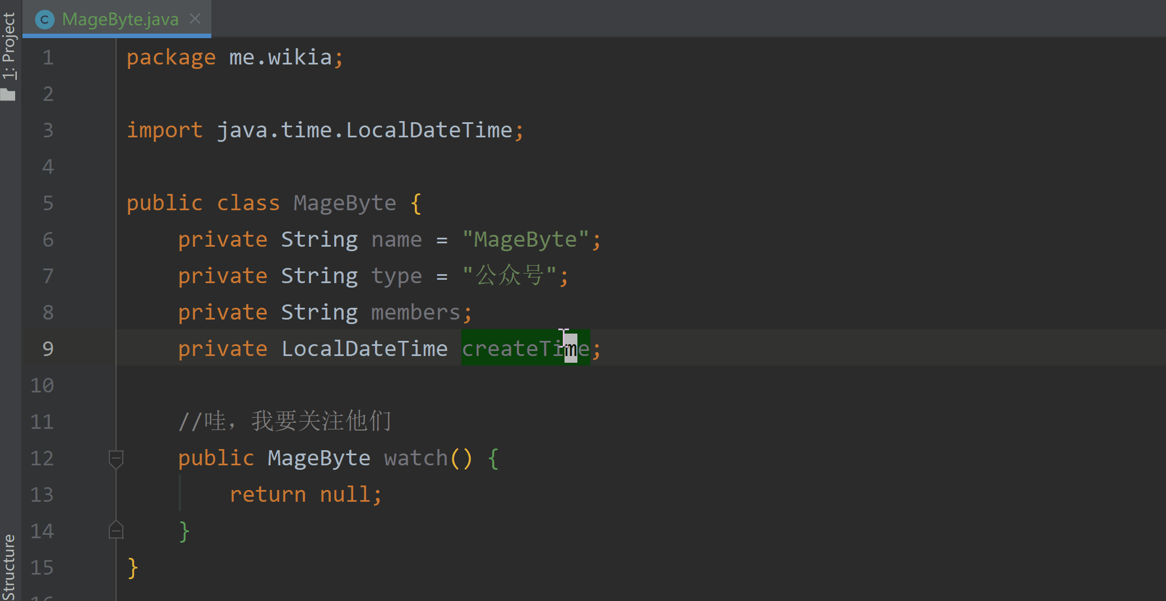Click the MageByte class name declaration
This screenshot has width=1166, height=601.
point(344,202)
